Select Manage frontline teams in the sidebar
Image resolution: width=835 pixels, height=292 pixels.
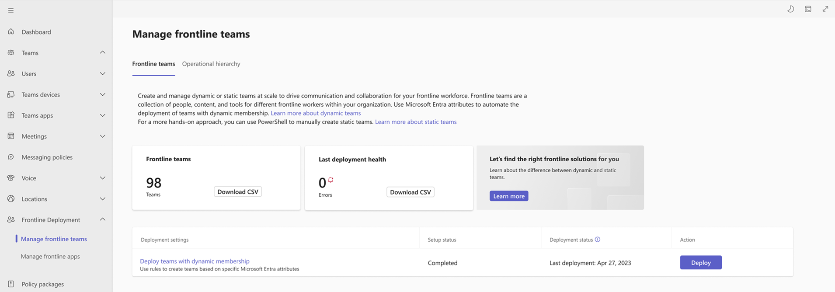54,239
